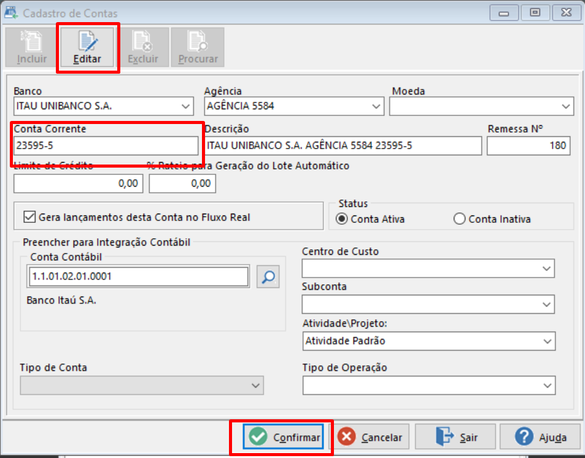Click the Descrição text field
The image size is (585, 458).
(x=343, y=146)
